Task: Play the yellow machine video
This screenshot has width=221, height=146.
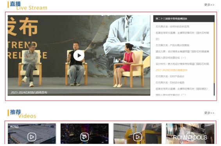Action: pyautogui.click(x=137, y=137)
